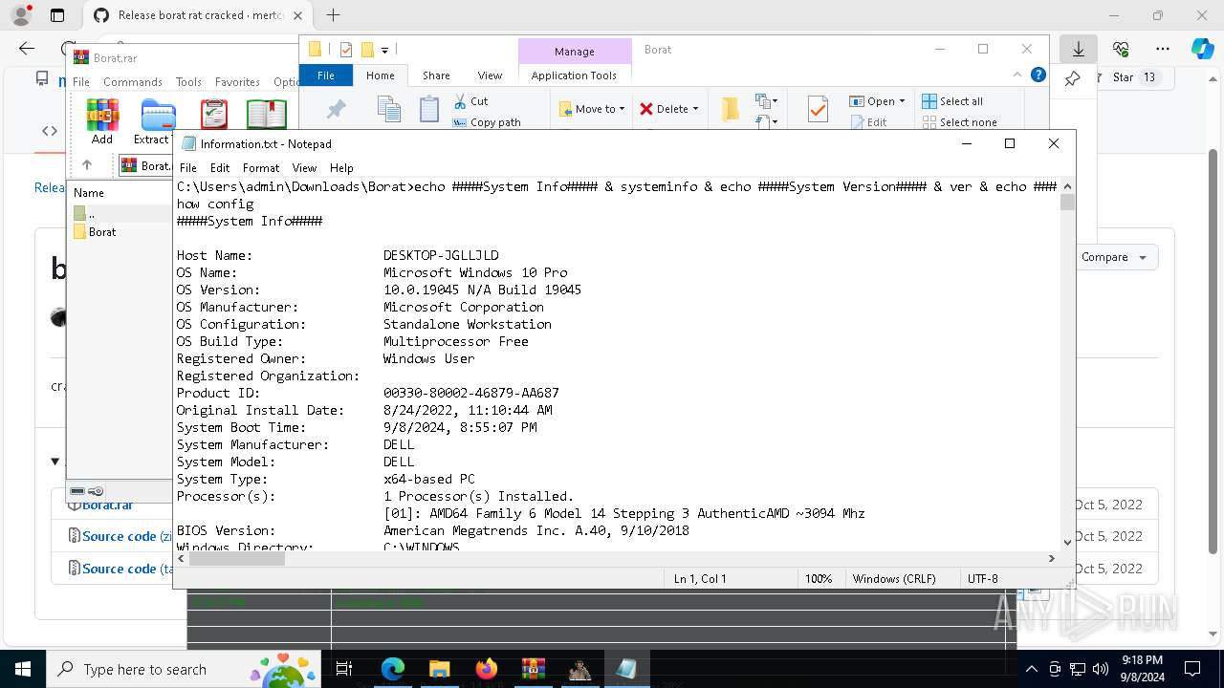Click the Edge Downloads arrow icon
The width and height of the screenshot is (1224, 688).
(x=1078, y=49)
